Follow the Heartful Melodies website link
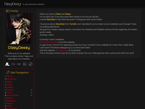The height and width of the screenshot is (109, 145). 50,42
